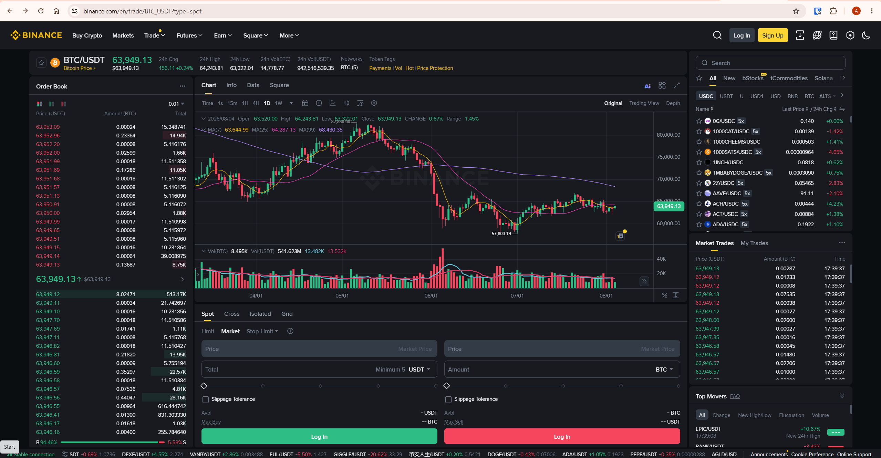Expand chart to fullscreen
The image size is (881, 458).
coord(677,85)
